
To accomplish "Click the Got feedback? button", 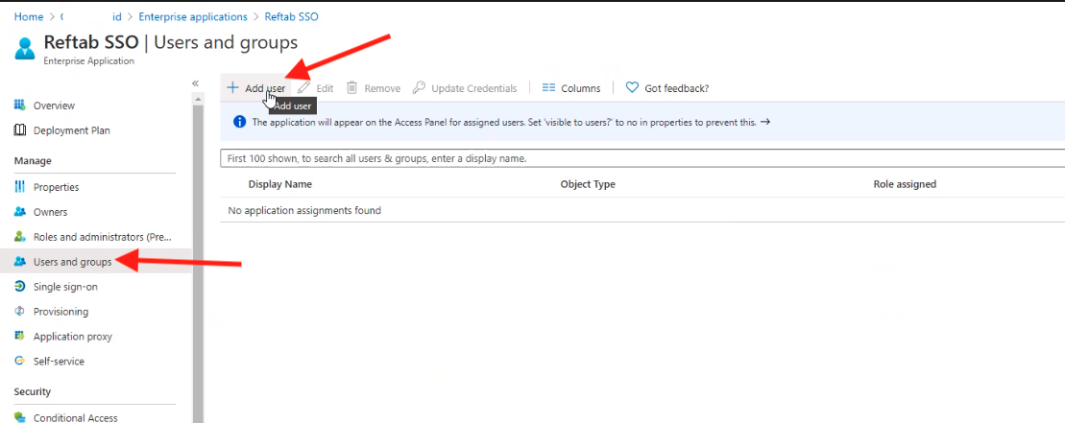I will [x=667, y=88].
